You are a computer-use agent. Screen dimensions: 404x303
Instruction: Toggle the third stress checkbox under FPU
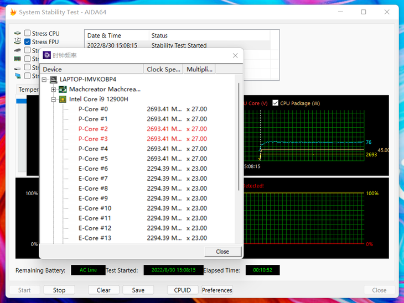point(27,50)
